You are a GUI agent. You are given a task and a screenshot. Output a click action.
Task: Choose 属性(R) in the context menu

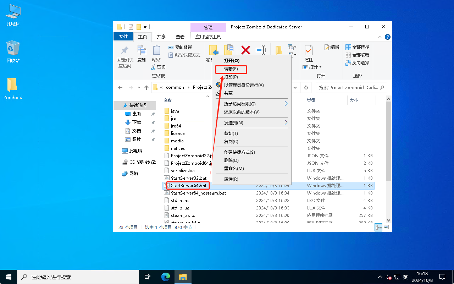pos(251,179)
